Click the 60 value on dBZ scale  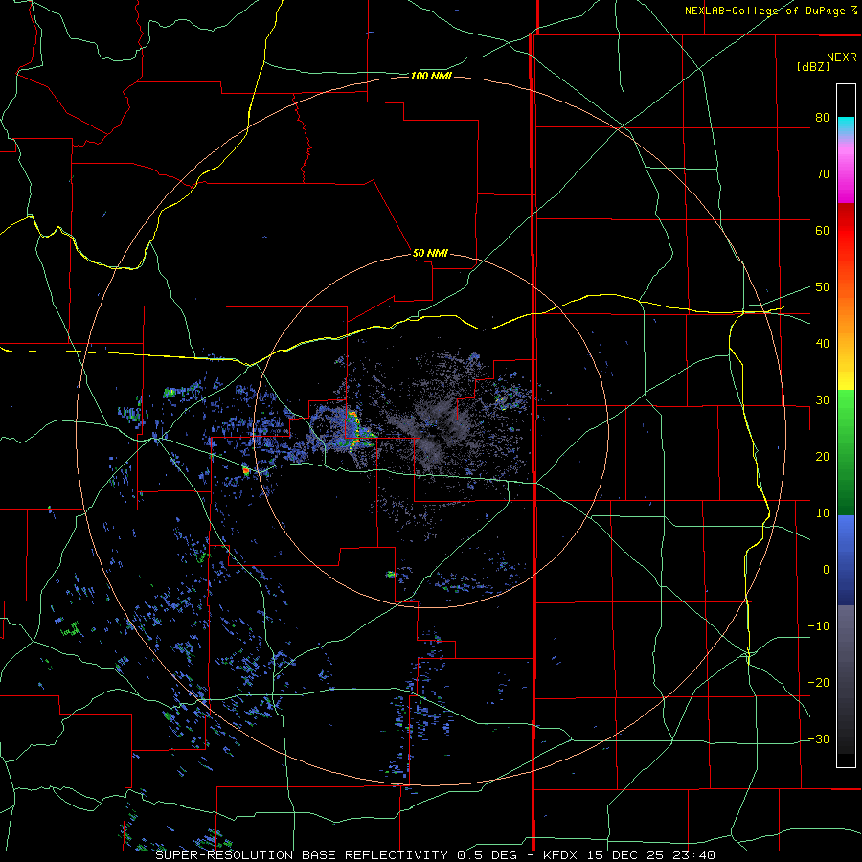[823, 230]
